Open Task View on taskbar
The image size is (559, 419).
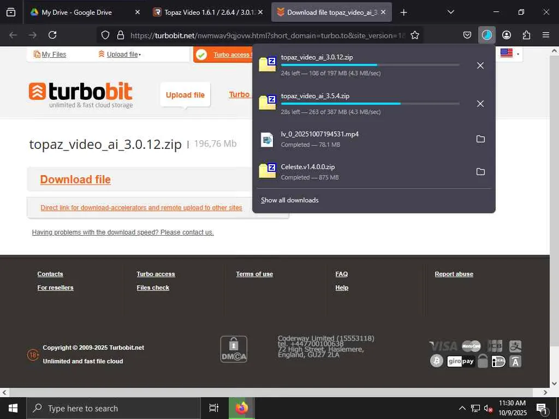tap(214, 408)
